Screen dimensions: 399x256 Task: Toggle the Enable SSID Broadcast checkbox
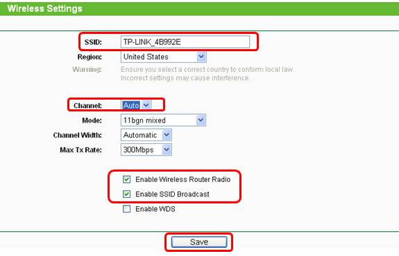(126, 194)
